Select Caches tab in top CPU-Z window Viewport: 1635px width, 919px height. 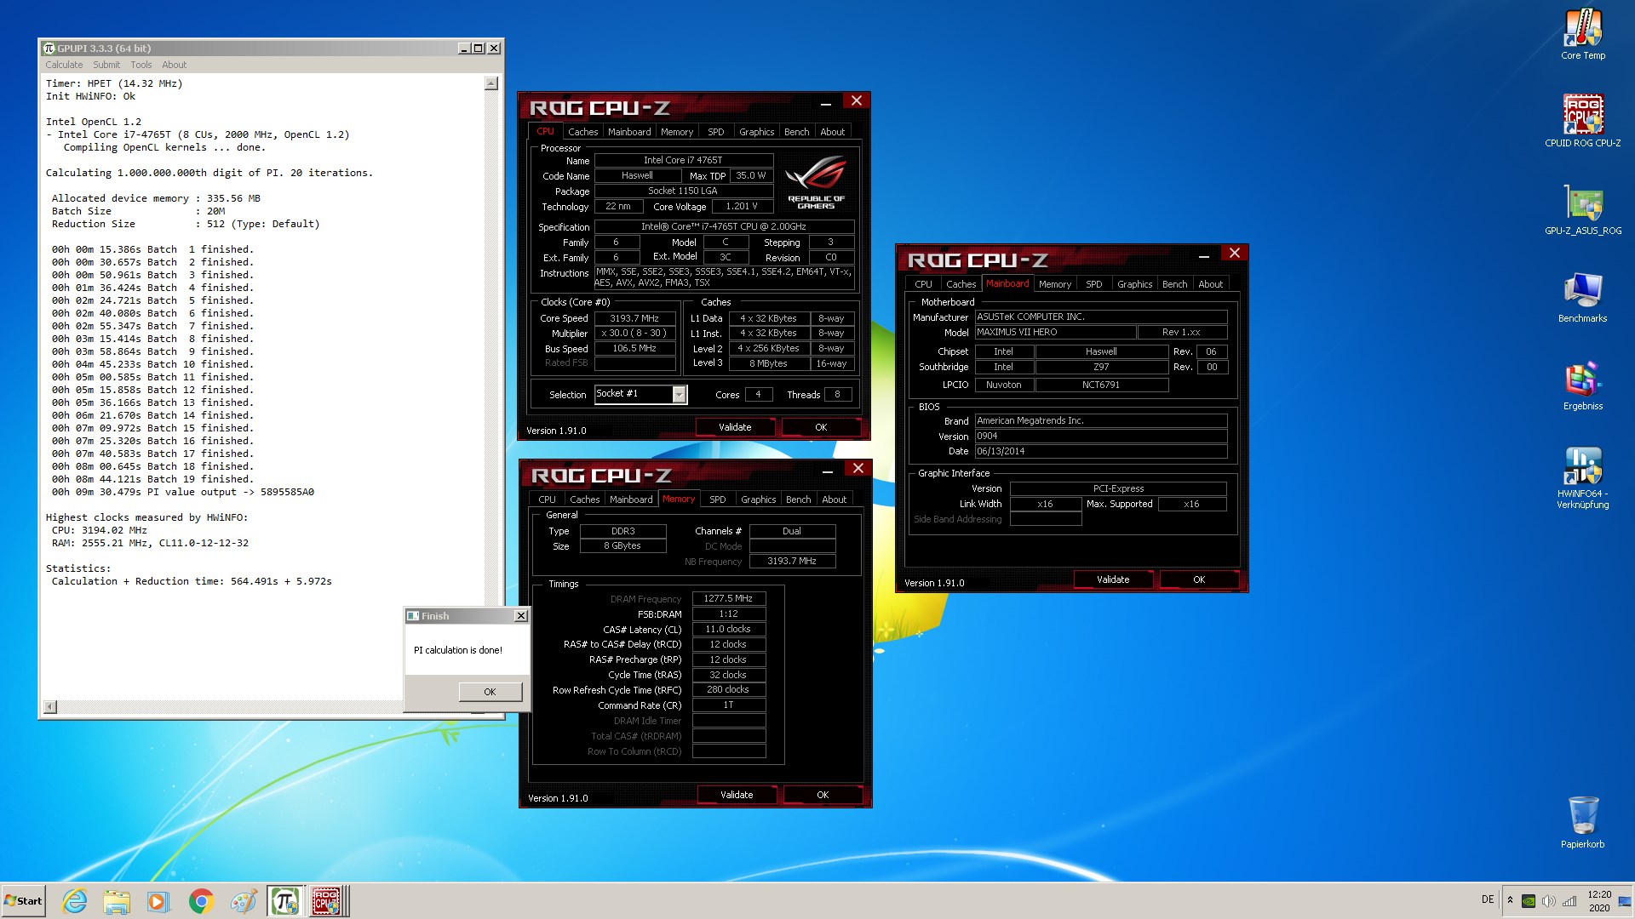[x=583, y=132]
